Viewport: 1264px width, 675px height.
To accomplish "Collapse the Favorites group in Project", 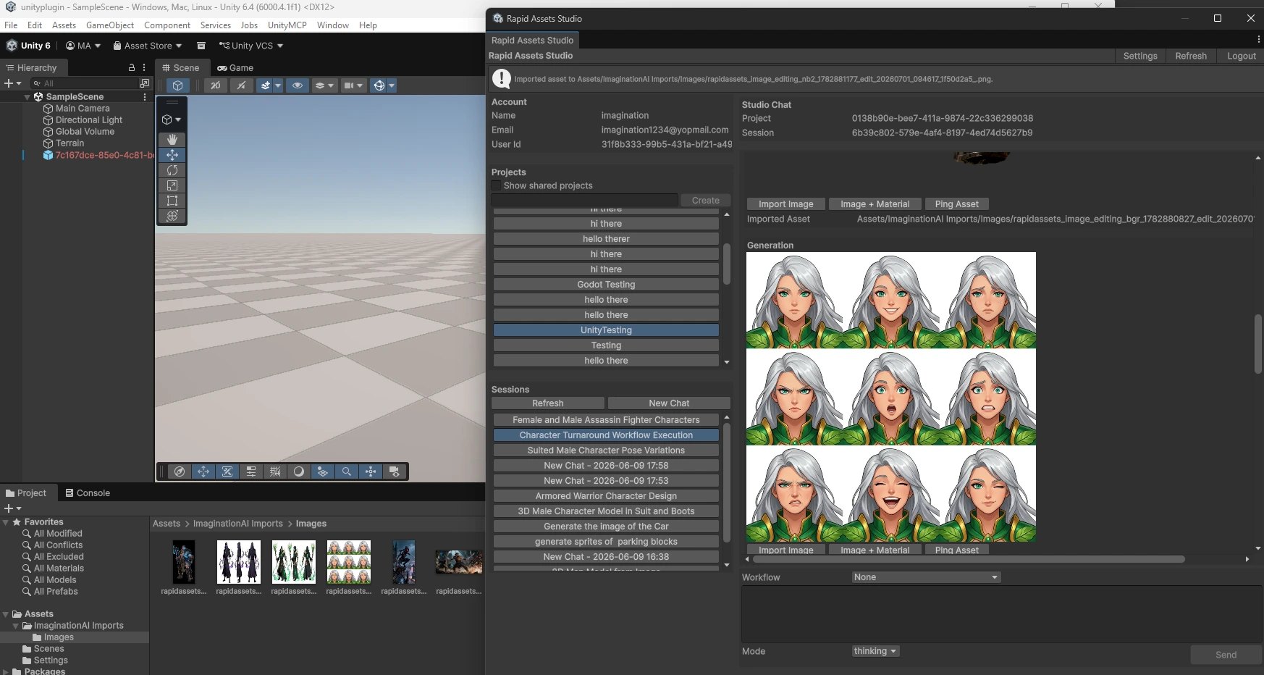I will tap(6, 521).
